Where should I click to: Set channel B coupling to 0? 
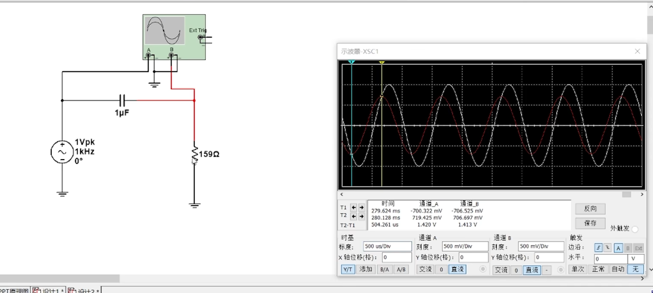pyautogui.click(x=516, y=270)
